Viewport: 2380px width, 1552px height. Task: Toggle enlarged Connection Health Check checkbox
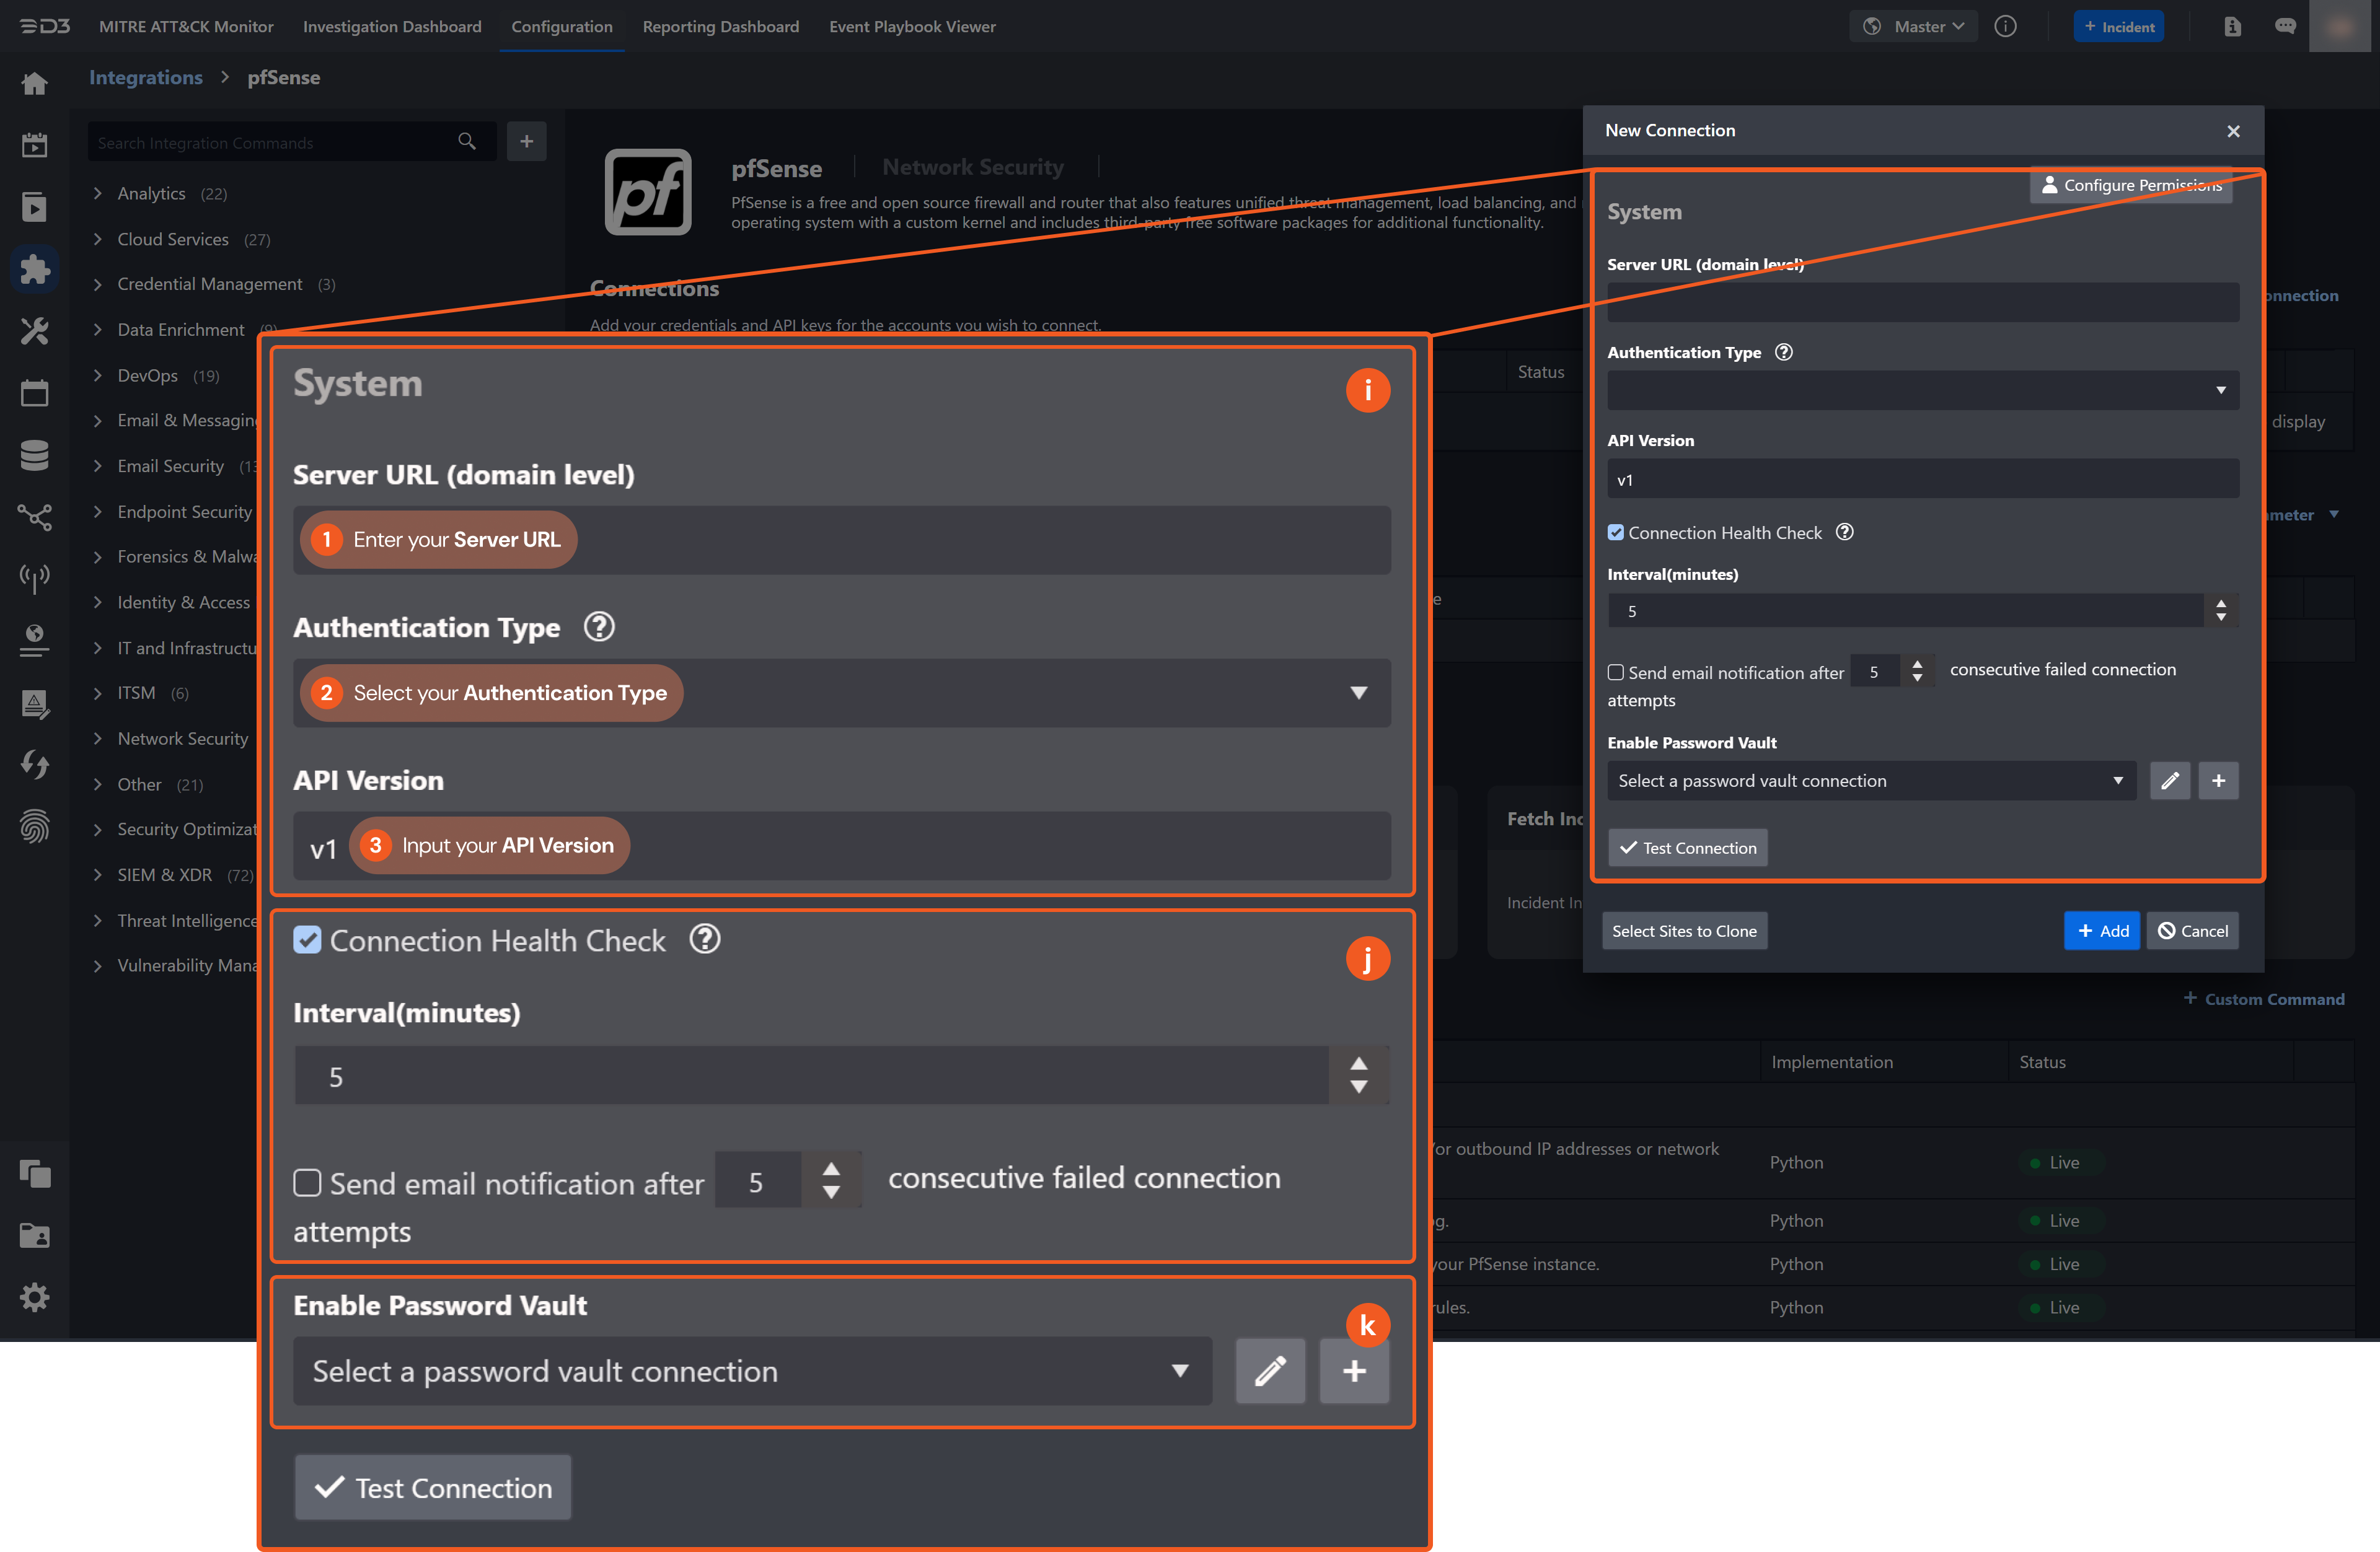point(307,939)
